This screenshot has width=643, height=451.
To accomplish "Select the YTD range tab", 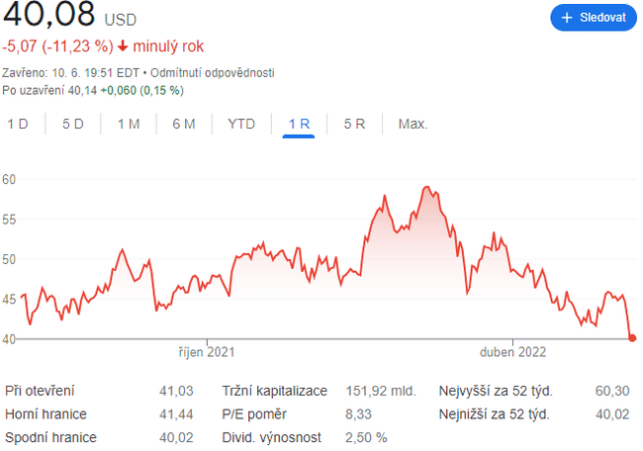I will [241, 124].
